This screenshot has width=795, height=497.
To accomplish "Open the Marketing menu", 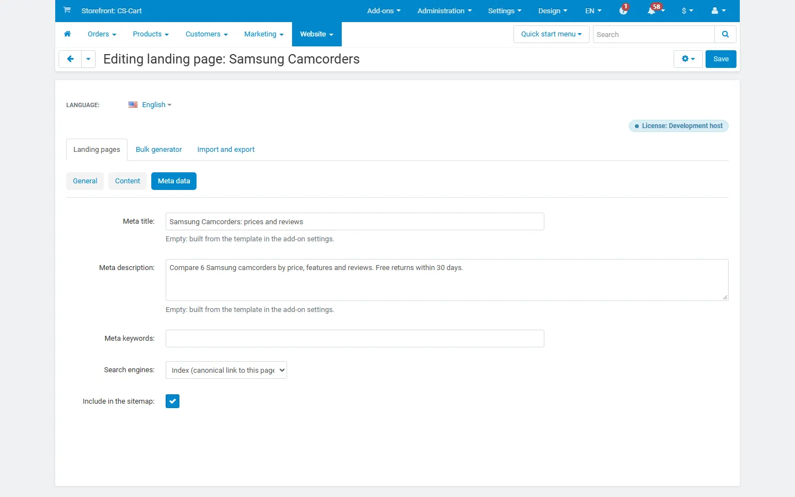I will [x=264, y=34].
